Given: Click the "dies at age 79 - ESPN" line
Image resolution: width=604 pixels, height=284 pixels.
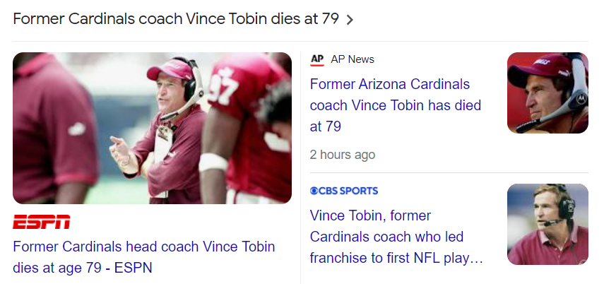Looking at the screenshot, I should [83, 268].
